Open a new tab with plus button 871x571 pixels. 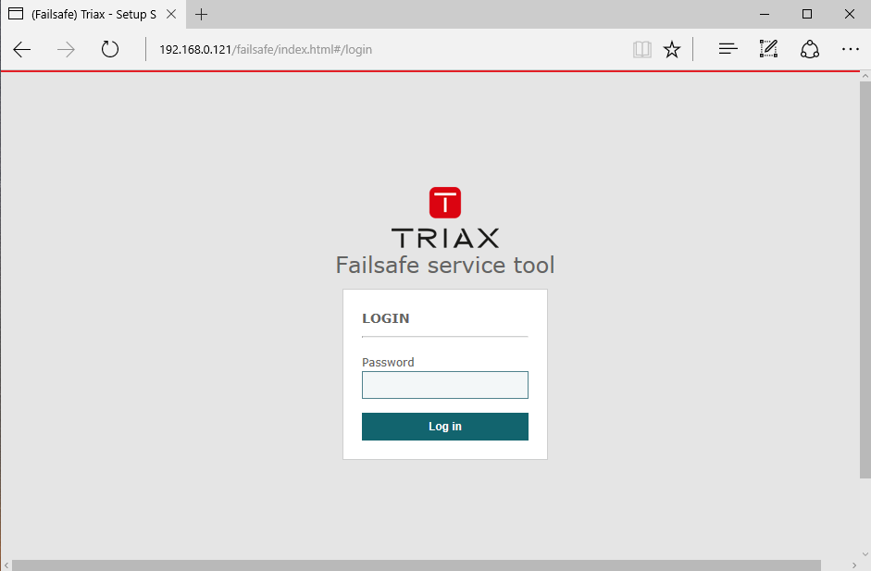click(x=201, y=15)
